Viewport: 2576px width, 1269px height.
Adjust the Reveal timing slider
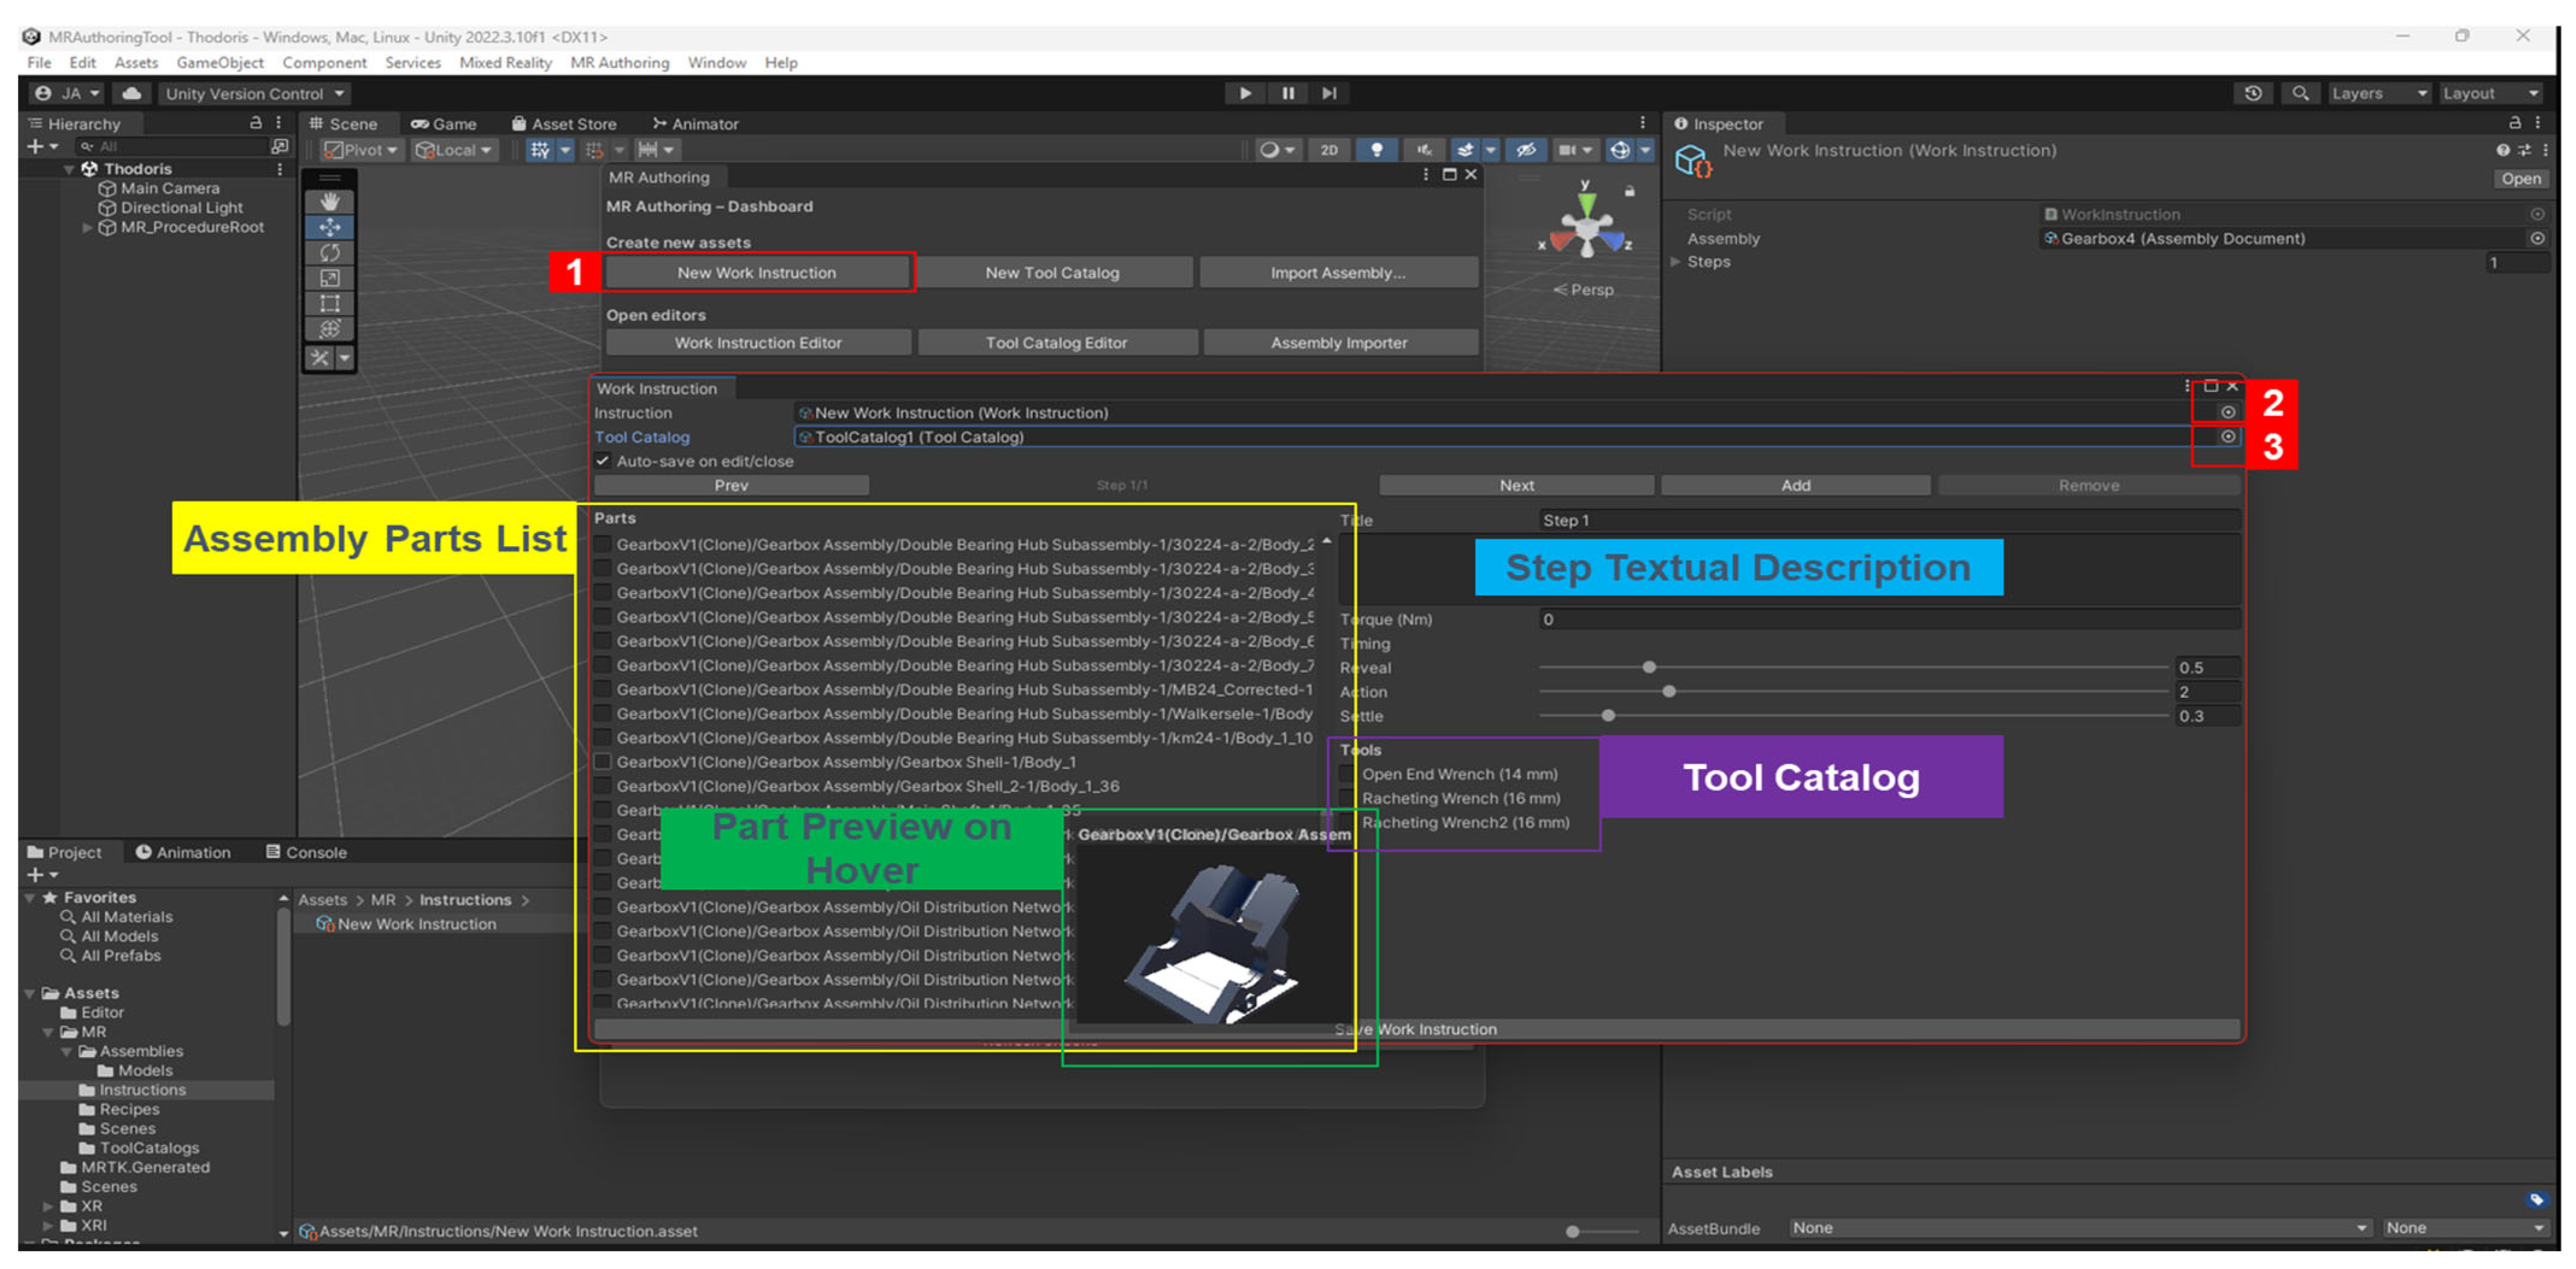1649,667
